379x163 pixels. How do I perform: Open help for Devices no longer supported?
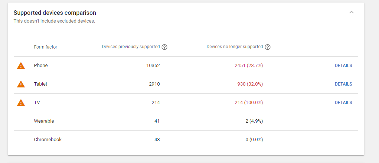click(268, 47)
